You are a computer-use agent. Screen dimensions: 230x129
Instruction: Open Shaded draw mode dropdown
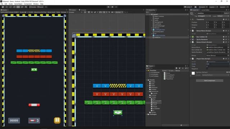click(76, 12)
